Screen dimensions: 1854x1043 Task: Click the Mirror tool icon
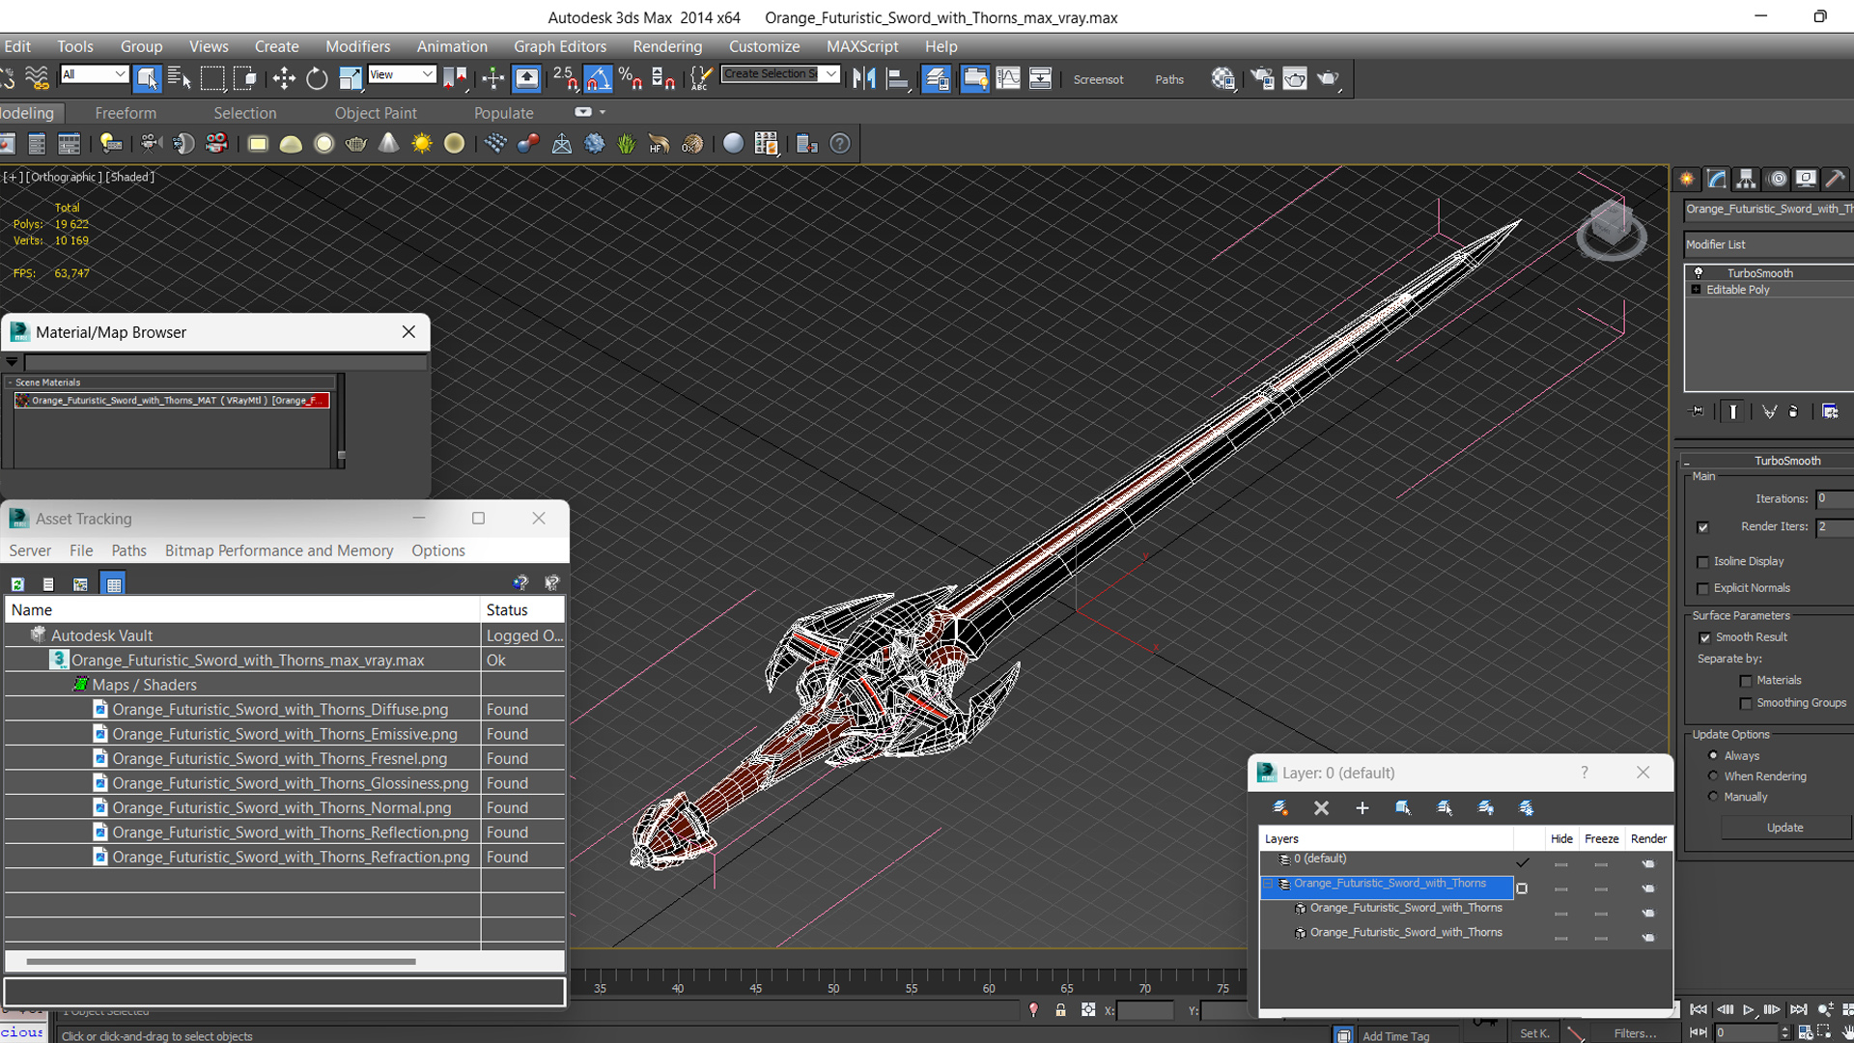pos(864,78)
